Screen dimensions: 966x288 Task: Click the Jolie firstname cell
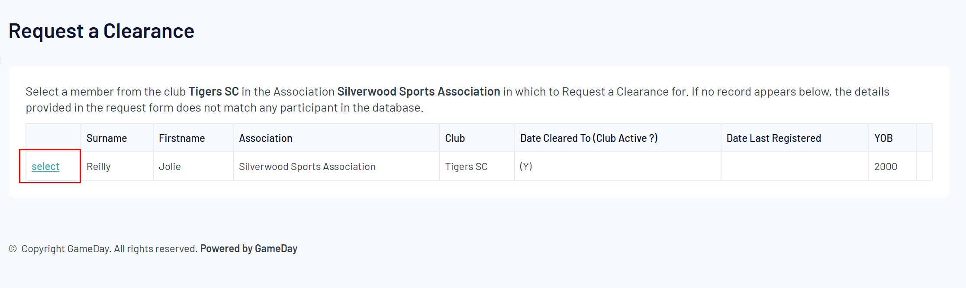point(170,167)
